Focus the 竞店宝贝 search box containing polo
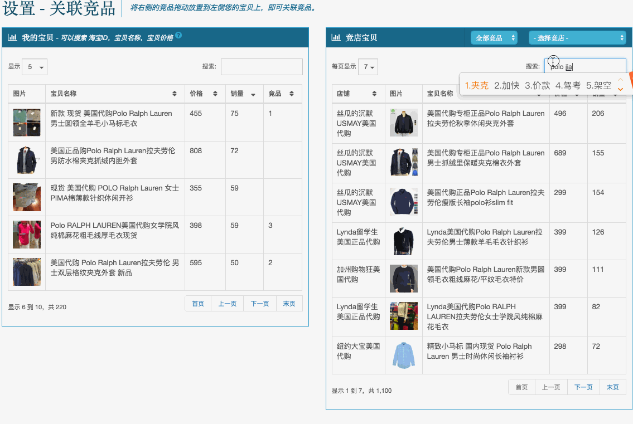 [586, 66]
